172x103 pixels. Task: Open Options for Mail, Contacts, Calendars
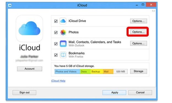click(138, 43)
